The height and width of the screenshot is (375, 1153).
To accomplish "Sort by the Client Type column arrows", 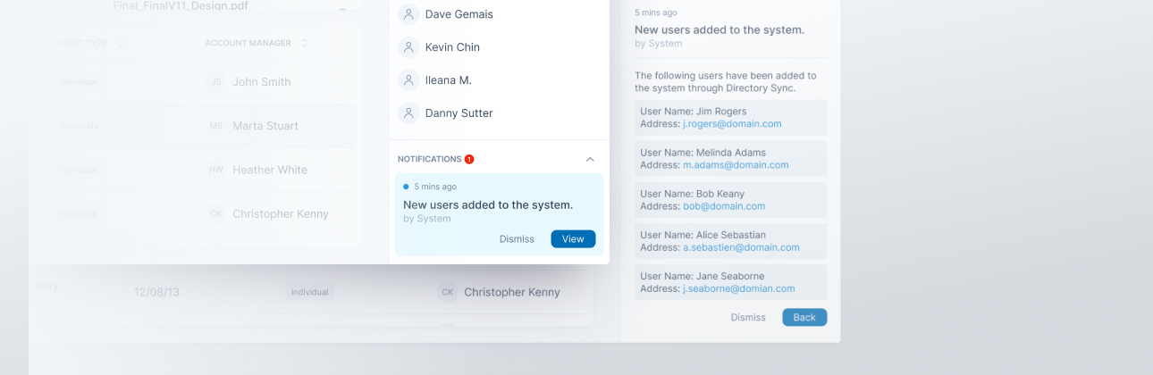I will (121, 43).
